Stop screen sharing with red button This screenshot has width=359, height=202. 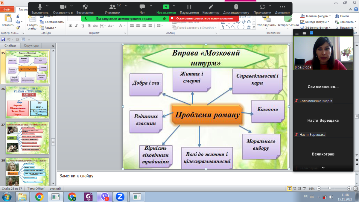pos(204,19)
